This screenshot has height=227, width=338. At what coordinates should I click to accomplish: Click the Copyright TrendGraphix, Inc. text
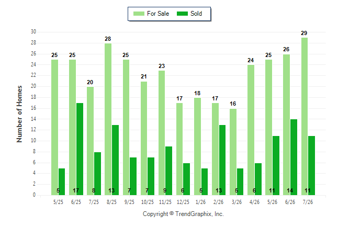coord(183,214)
